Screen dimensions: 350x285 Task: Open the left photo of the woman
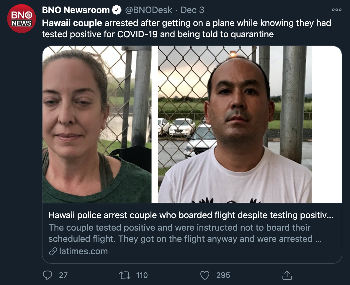[97, 124]
